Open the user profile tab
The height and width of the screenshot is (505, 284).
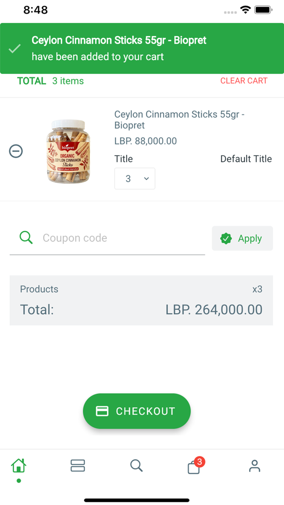pyautogui.click(x=254, y=466)
